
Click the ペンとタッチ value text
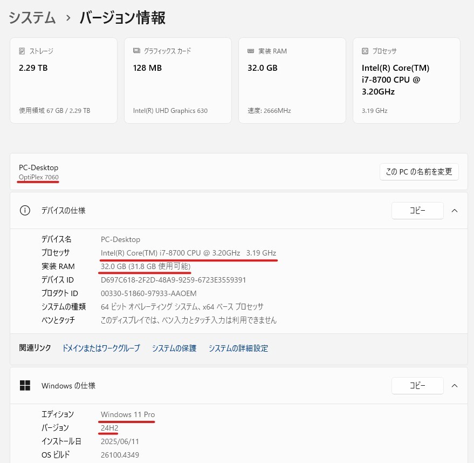189,320
